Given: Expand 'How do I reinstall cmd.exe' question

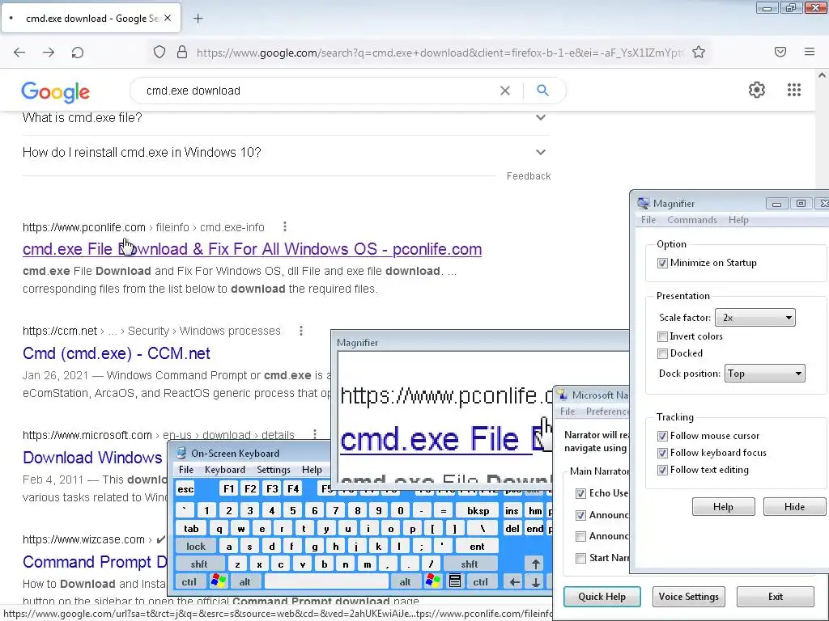Looking at the screenshot, I should (x=540, y=152).
